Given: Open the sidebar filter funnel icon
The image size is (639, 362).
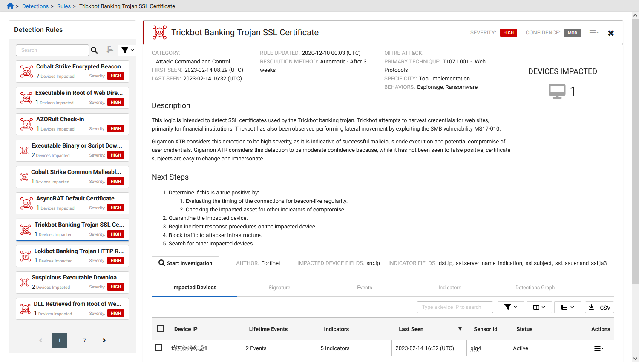Looking at the screenshot, I should [124, 50].
